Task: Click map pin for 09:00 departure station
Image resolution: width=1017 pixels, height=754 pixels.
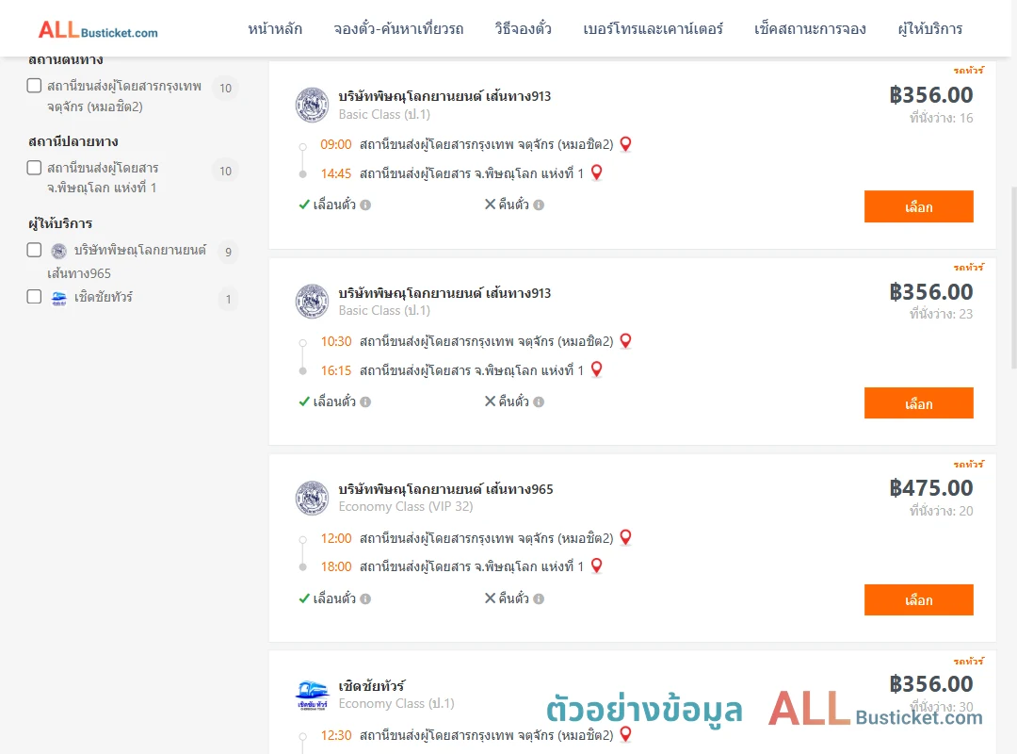Action: (x=625, y=144)
